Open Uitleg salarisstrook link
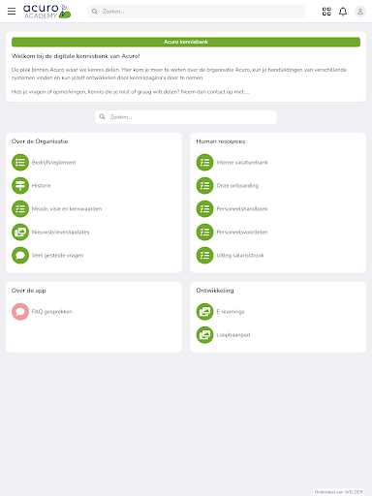The width and height of the screenshot is (372, 496). point(240,256)
